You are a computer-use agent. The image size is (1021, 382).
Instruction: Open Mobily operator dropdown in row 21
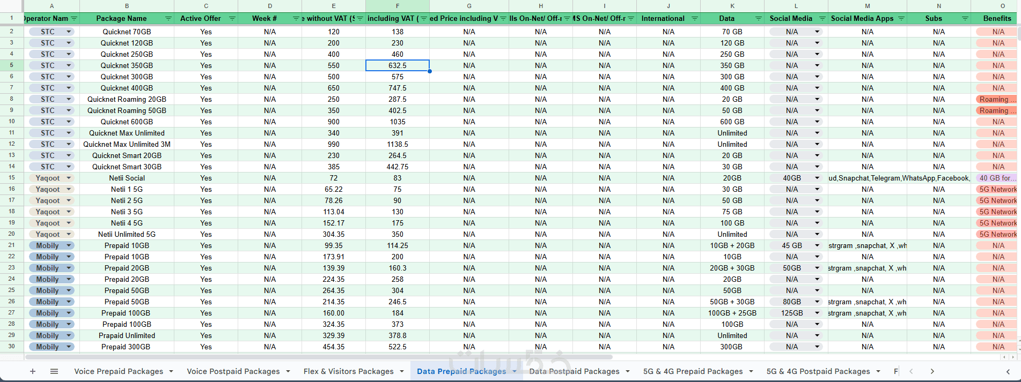pyautogui.click(x=69, y=245)
